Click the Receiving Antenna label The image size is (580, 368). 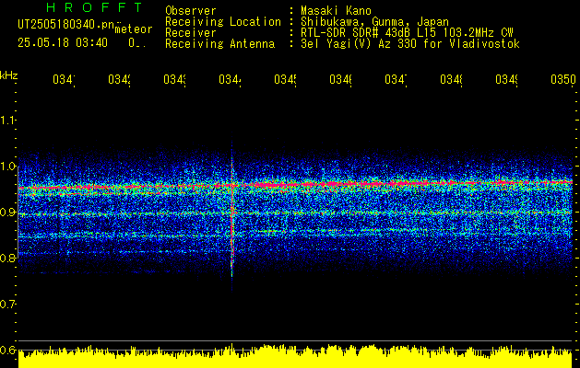click(220, 44)
